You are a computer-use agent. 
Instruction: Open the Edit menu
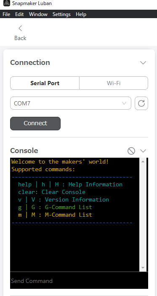19,14
